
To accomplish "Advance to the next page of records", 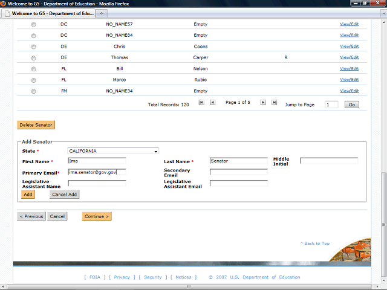I will 263,103.
